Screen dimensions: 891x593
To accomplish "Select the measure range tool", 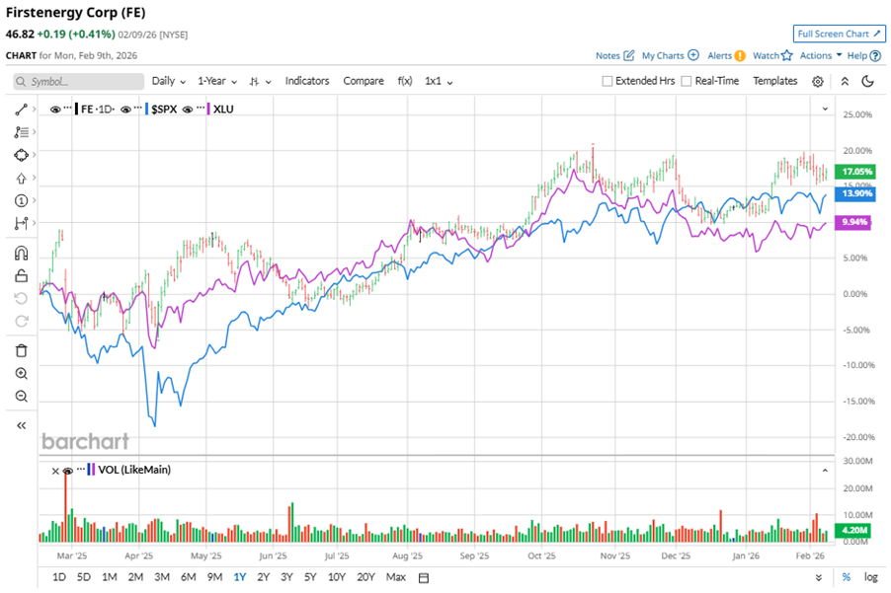I will point(21,223).
